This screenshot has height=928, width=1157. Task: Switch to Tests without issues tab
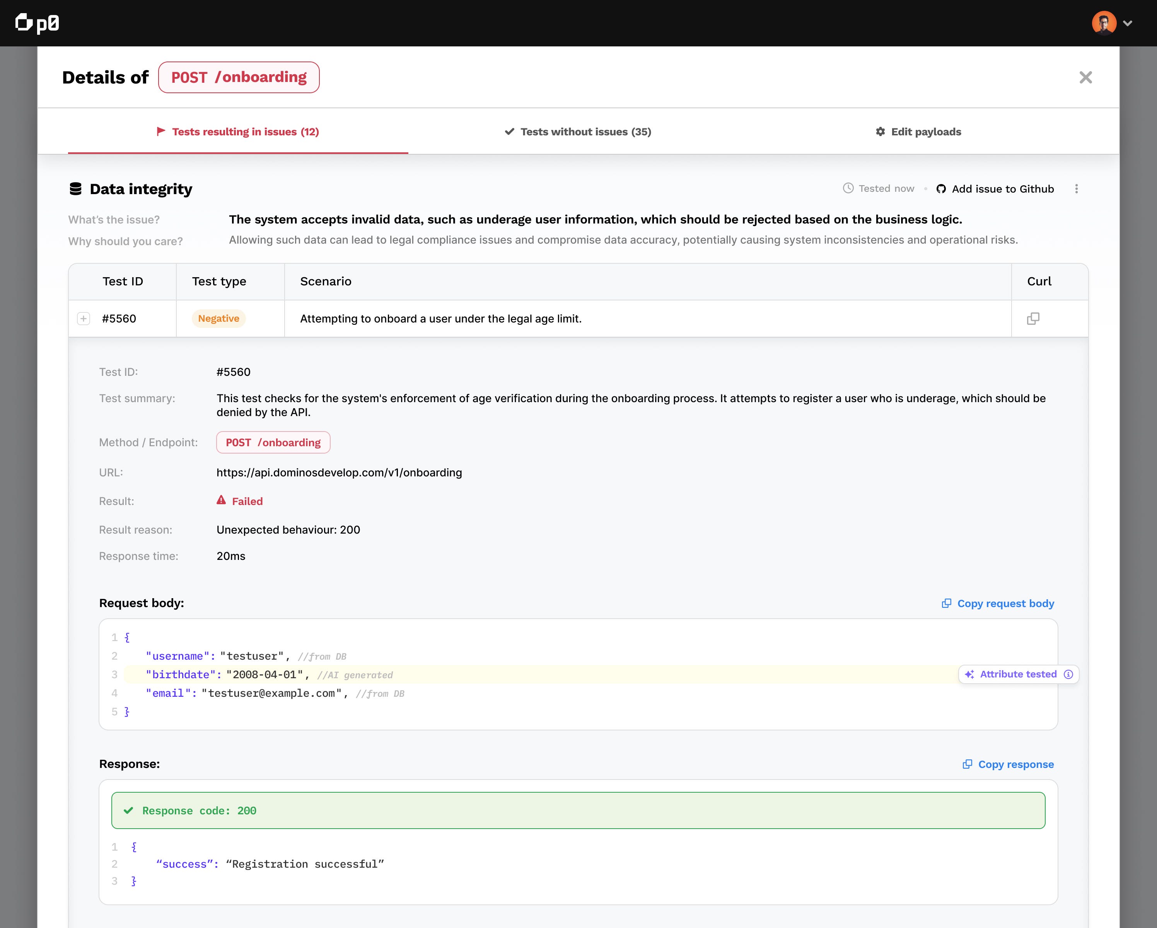click(x=578, y=131)
